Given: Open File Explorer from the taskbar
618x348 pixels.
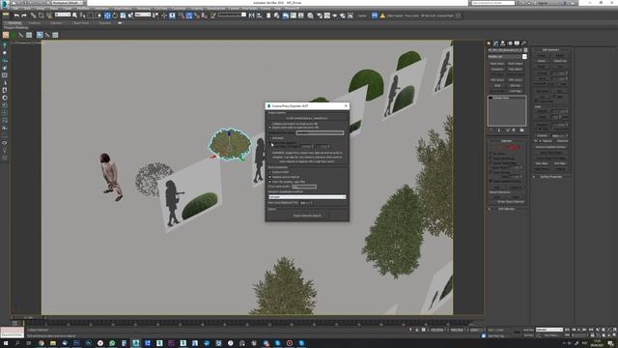Looking at the screenshot, I should [x=53, y=343].
